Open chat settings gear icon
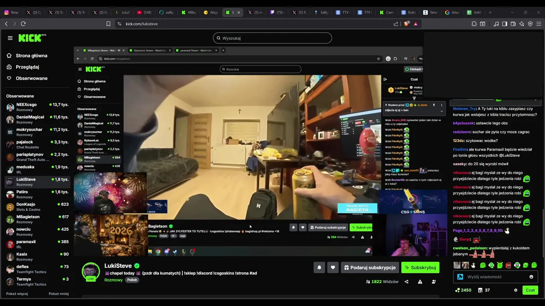Screen dimensions: 545x306 pyautogui.click(x=516, y=290)
